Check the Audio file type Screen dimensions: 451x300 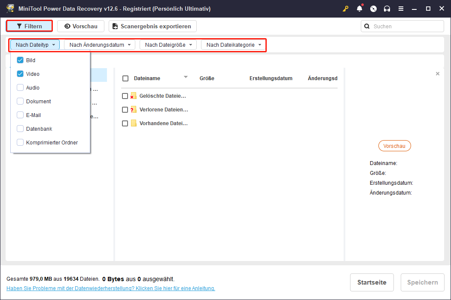pos(20,87)
